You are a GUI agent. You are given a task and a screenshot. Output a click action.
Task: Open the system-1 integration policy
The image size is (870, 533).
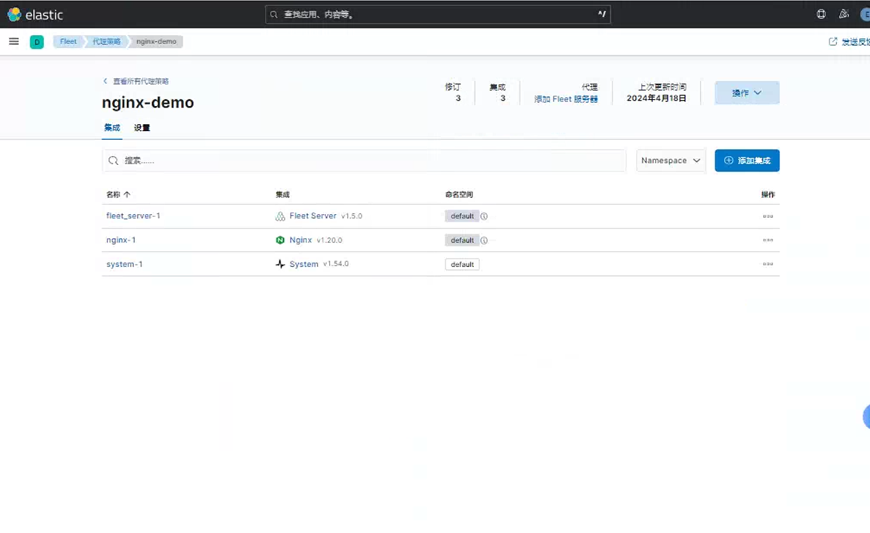(124, 264)
